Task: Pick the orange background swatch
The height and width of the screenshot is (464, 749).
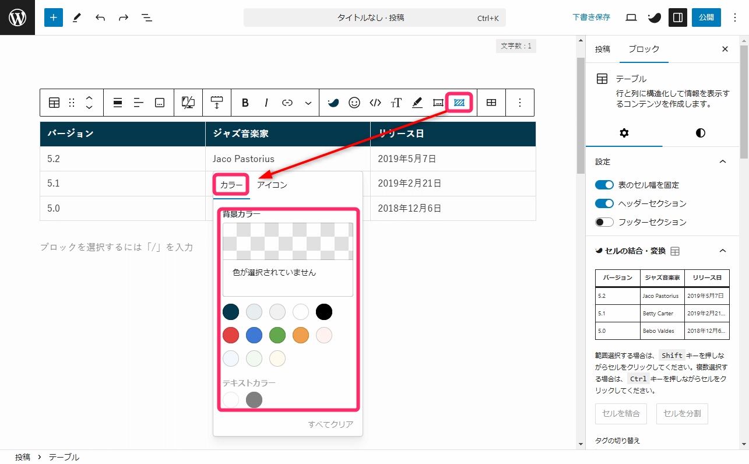Action: pos(301,335)
